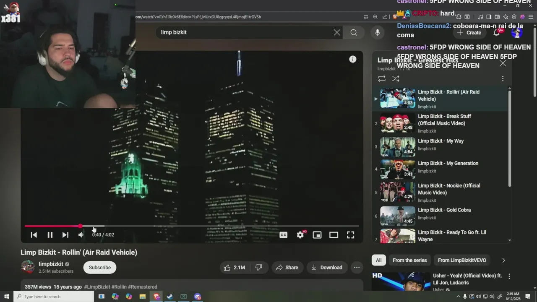Viewport: 537px width, 302px height.
Task: Mute the video using the speaker icon
Action: point(81,235)
